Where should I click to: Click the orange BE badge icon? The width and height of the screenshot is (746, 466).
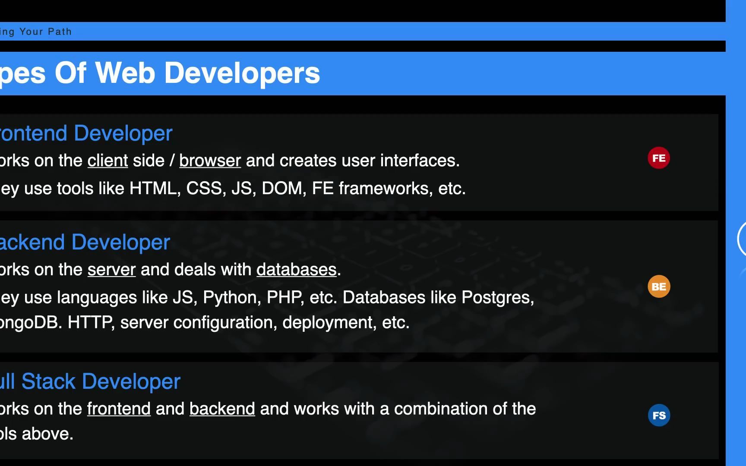[x=659, y=287]
